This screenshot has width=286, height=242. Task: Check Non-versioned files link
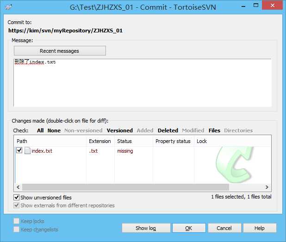pos(83,130)
